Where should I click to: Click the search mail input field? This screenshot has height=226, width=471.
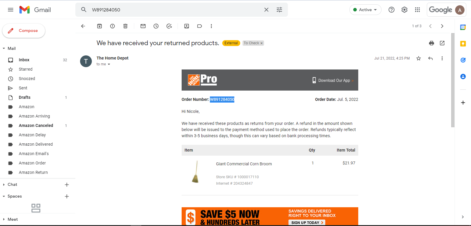(176, 10)
